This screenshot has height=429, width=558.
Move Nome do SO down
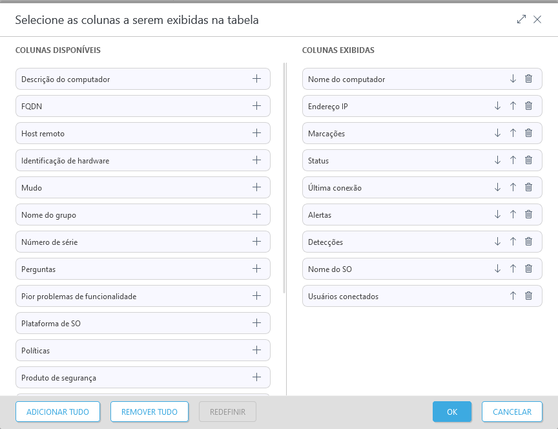click(x=497, y=269)
